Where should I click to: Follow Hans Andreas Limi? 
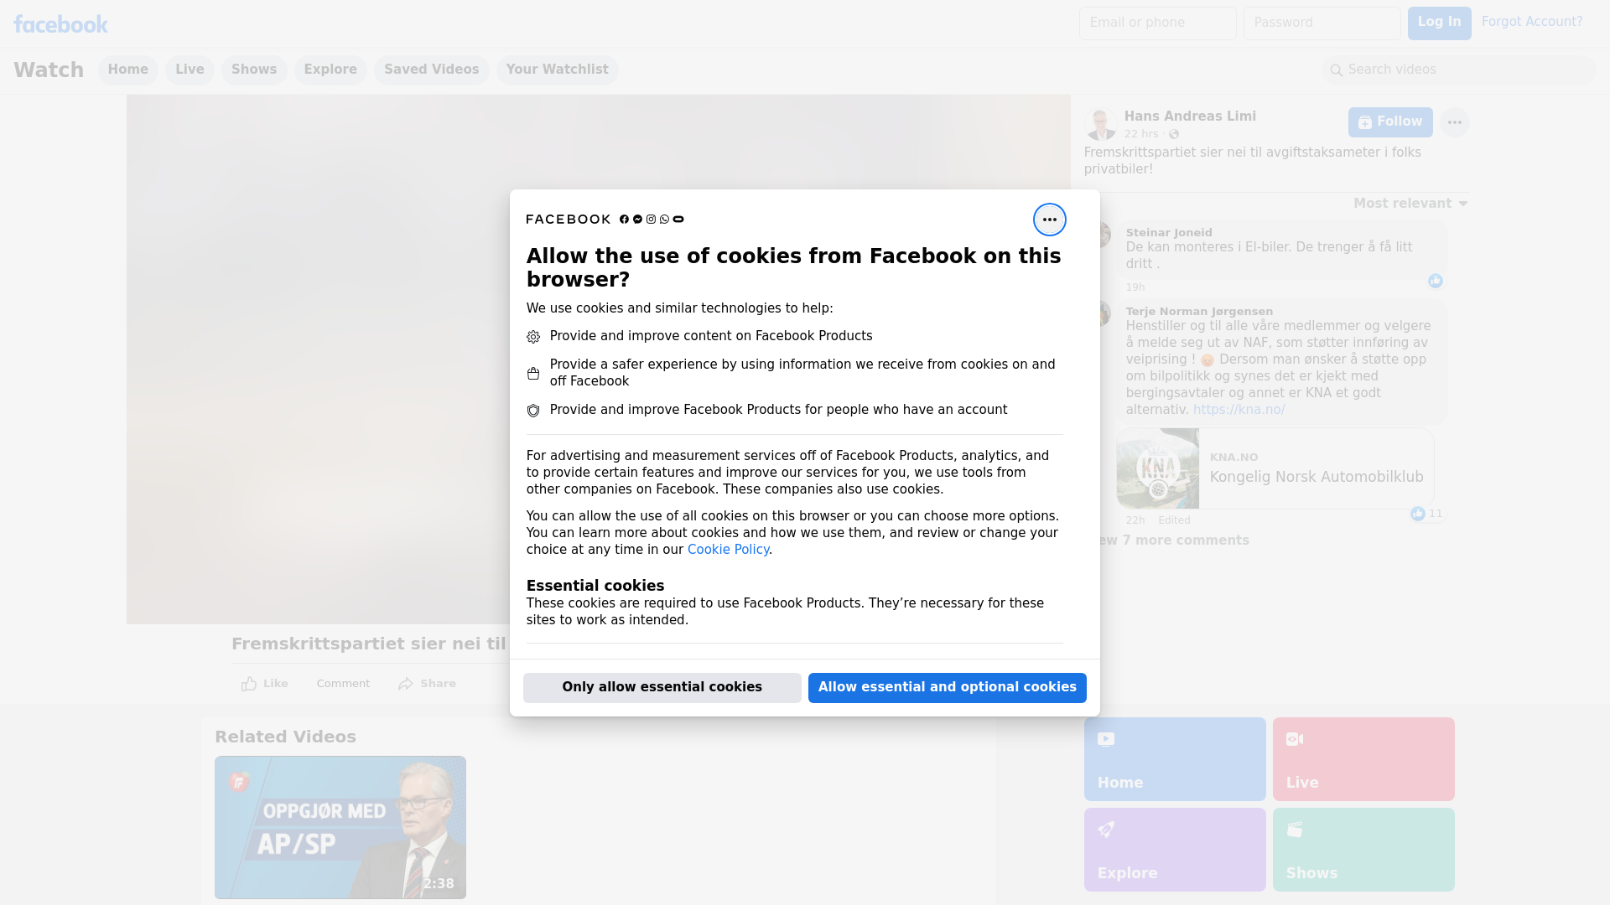pyautogui.click(x=1389, y=122)
